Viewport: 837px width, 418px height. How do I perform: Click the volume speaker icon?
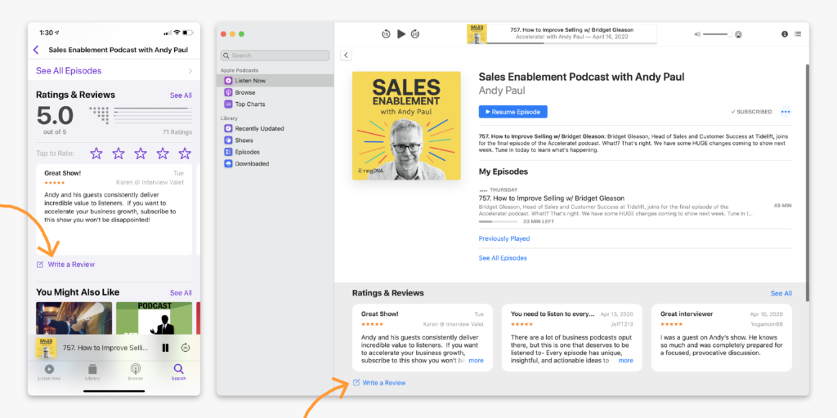[697, 34]
